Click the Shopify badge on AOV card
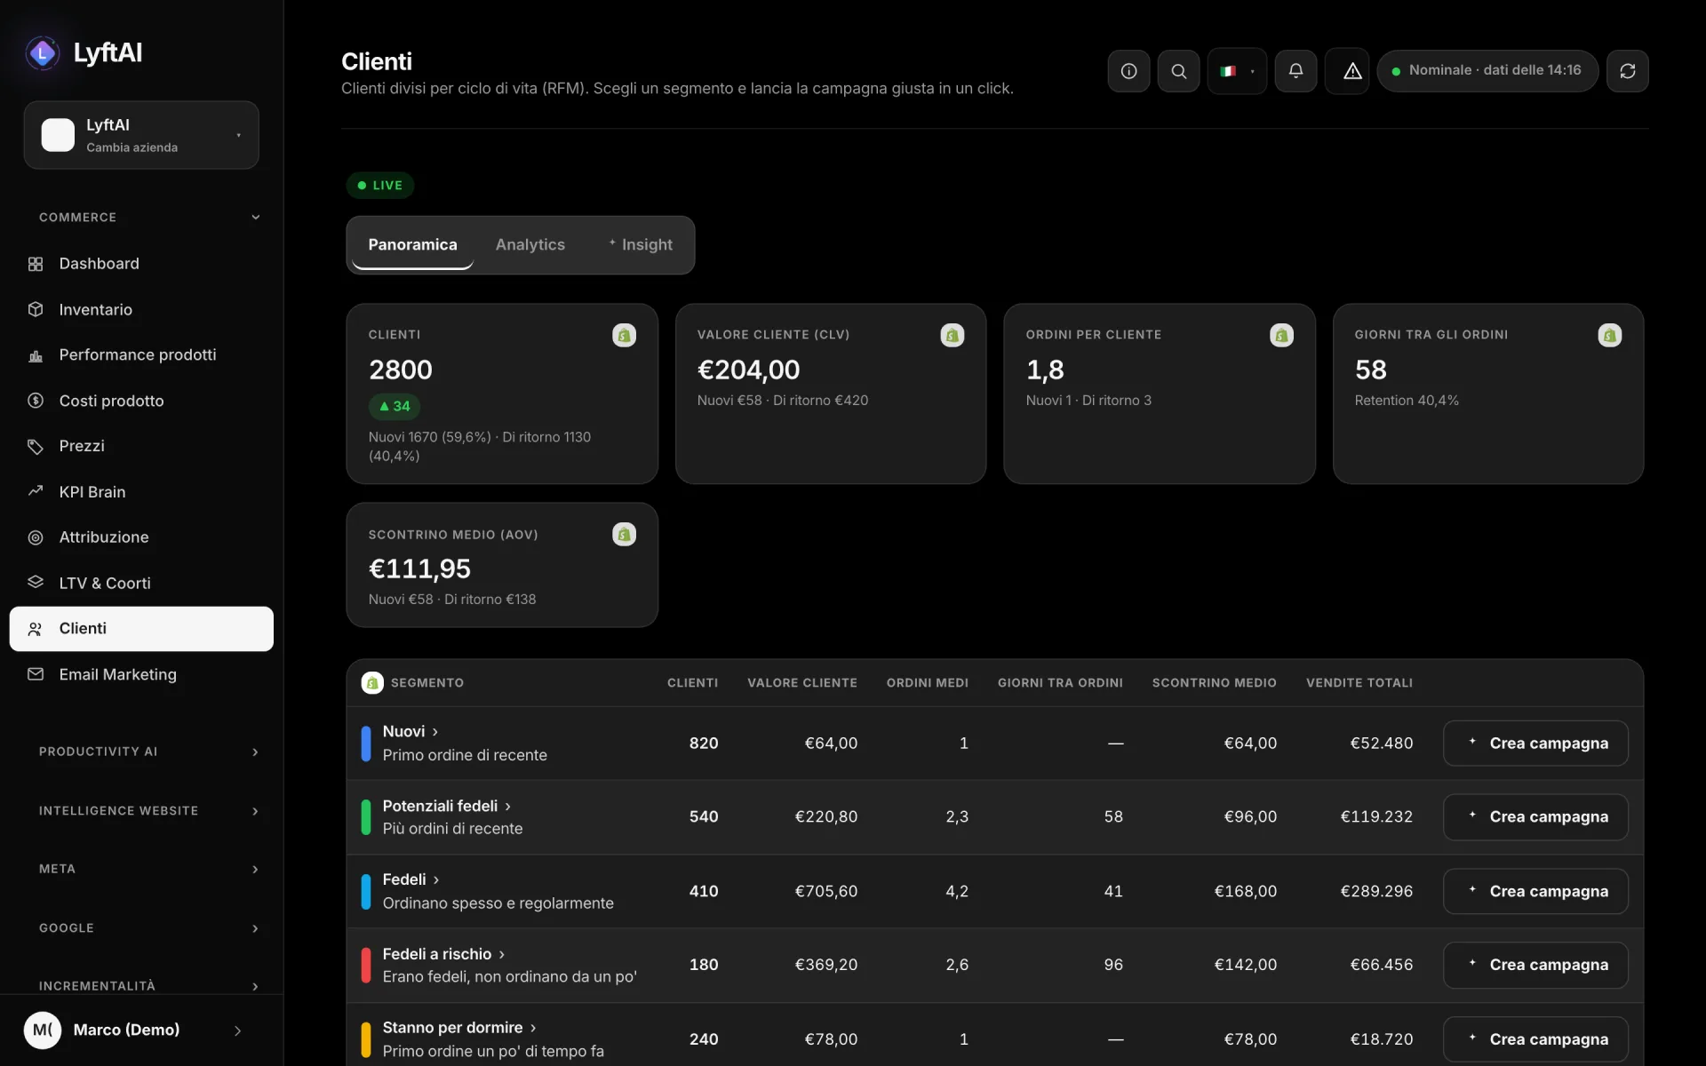1706x1066 pixels. pos(624,534)
